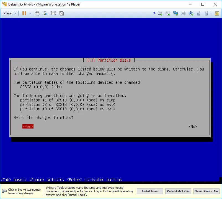Screen dimensions: 222x199
Task: Click the Remind Me Later button
Action: tap(178, 191)
